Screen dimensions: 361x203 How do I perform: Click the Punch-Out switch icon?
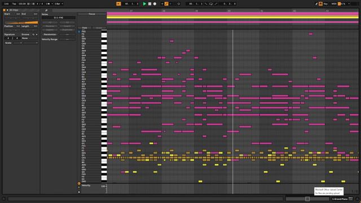pos(216,4)
